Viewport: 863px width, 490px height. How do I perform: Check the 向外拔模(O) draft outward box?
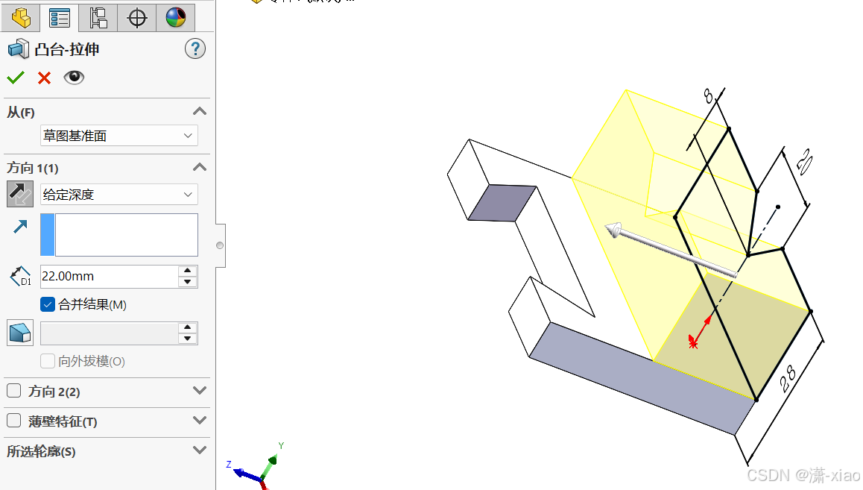48,361
